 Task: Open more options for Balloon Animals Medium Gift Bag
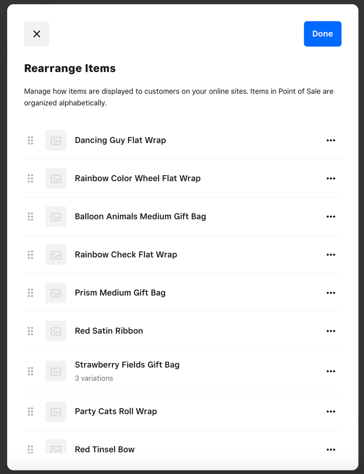(x=331, y=217)
